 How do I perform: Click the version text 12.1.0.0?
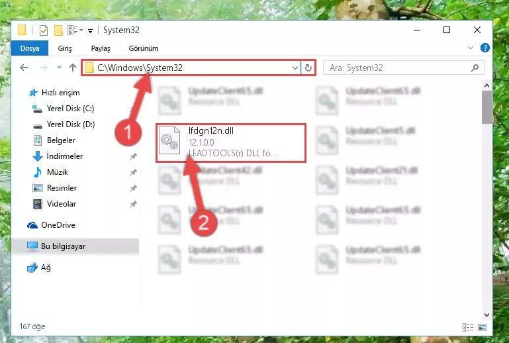coord(201,142)
